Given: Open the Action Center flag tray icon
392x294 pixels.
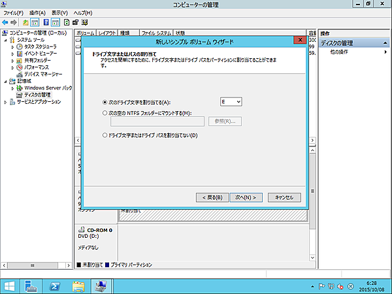Looking at the screenshot, I should tap(321, 287).
